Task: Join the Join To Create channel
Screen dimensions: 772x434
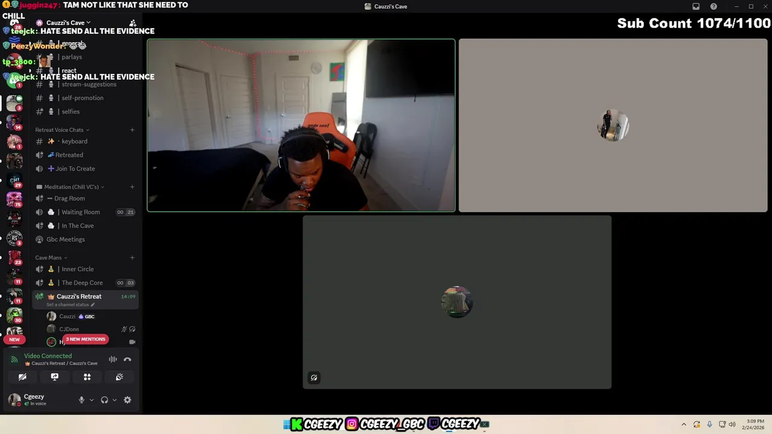Action: (x=85, y=169)
